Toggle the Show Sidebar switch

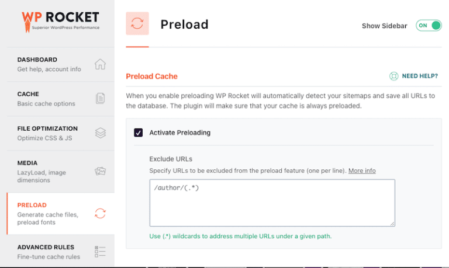pos(429,26)
